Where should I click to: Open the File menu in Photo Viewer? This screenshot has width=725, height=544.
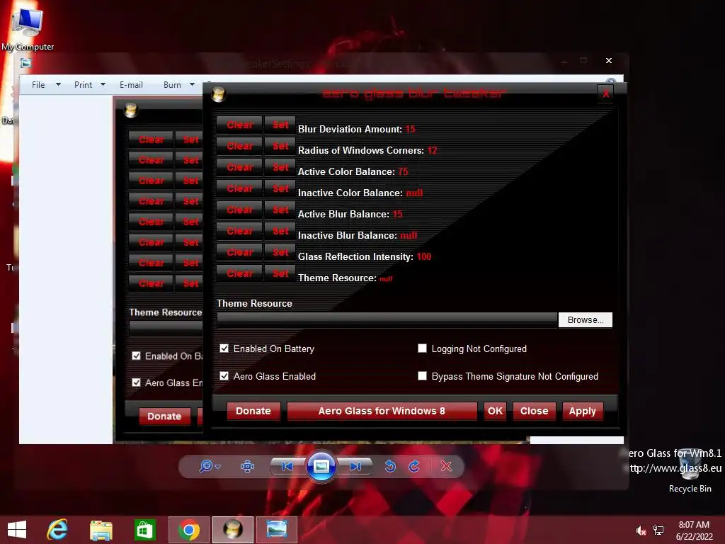(x=38, y=85)
